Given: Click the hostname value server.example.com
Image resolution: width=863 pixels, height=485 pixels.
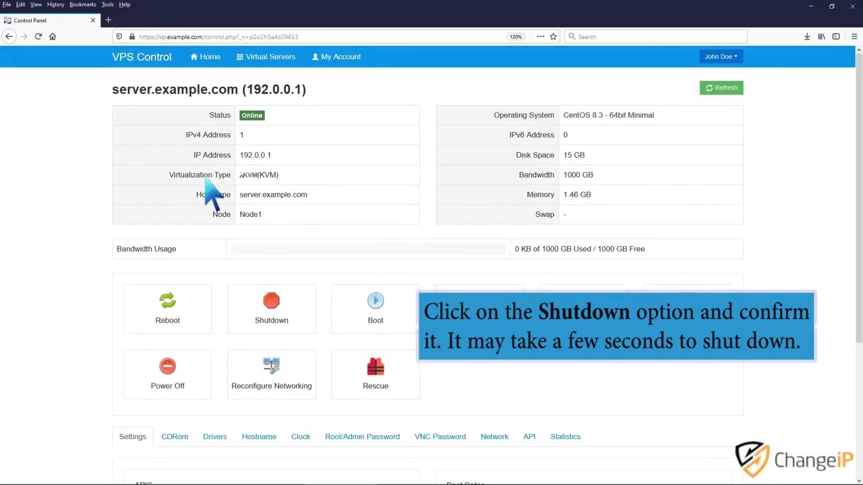Looking at the screenshot, I should [x=273, y=195].
